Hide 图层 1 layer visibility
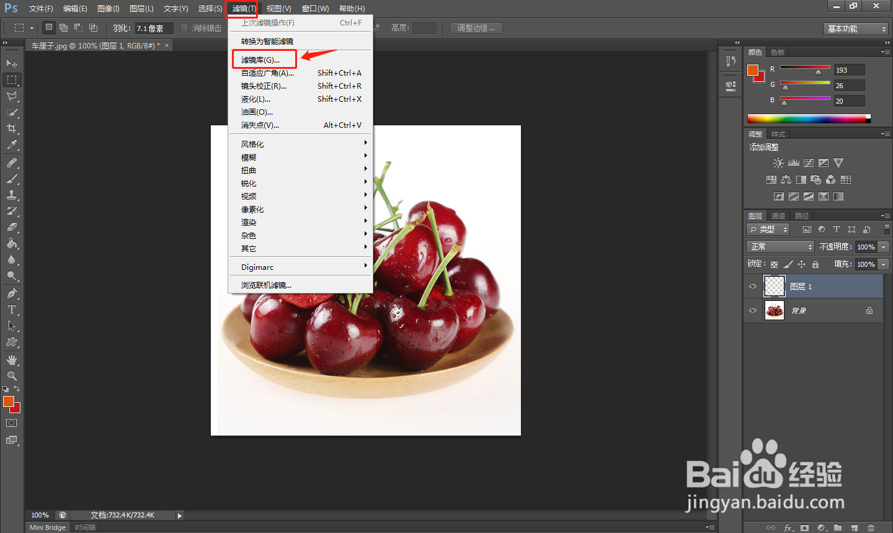 coord(753,286)
